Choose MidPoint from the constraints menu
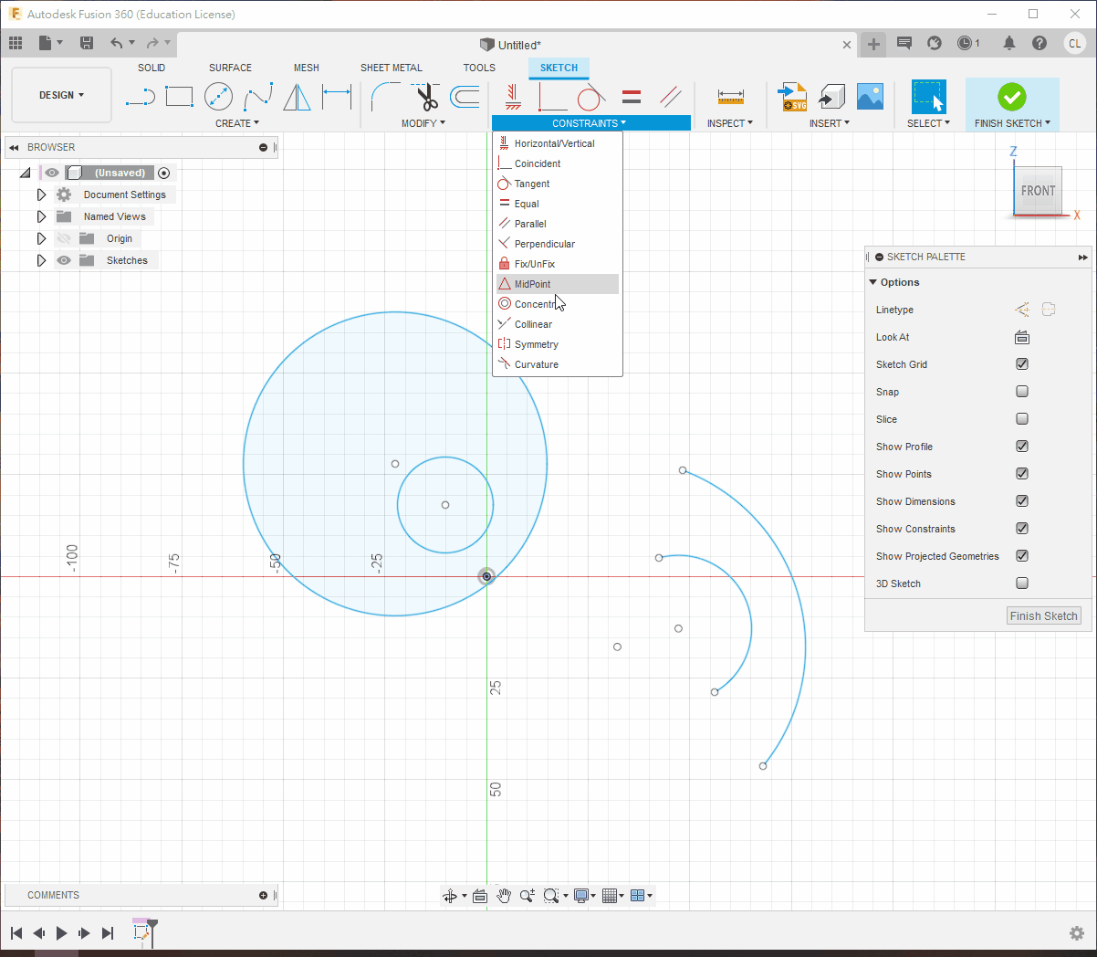The image size is (1097, 957). click(533, 284)
